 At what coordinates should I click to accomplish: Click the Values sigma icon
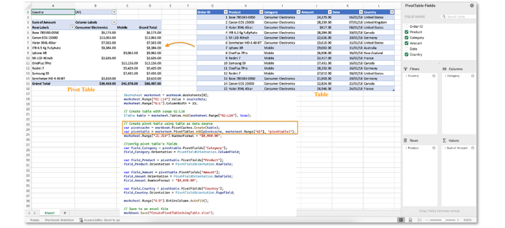click(445, 141)
